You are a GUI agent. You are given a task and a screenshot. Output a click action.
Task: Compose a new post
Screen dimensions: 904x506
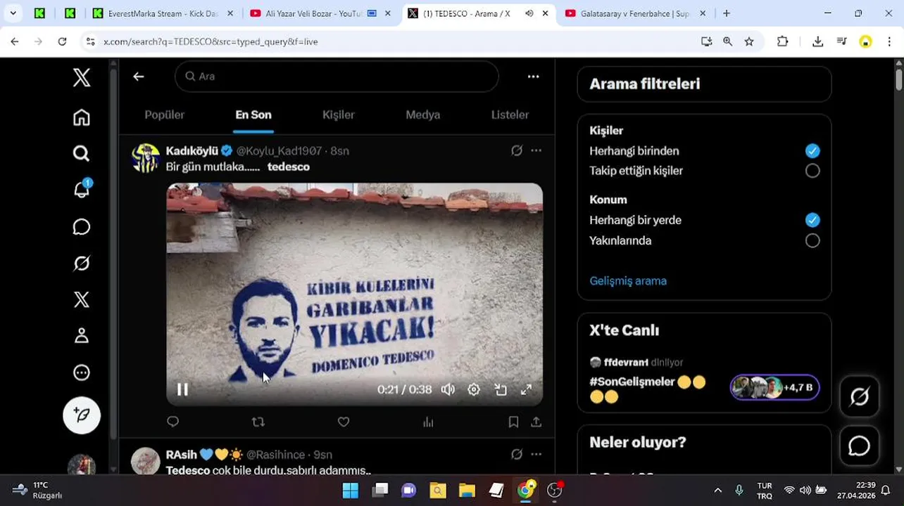[x=82, y=415]
